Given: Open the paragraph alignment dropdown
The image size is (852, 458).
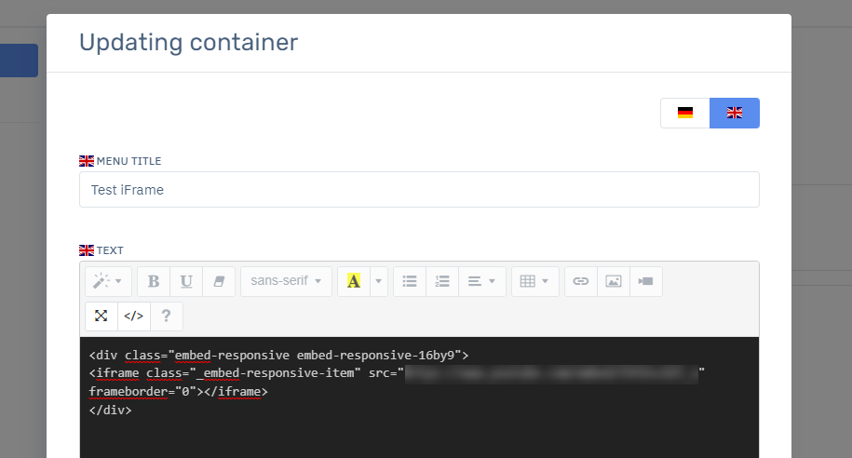Looking at the screenshot, I should (482, 281).
